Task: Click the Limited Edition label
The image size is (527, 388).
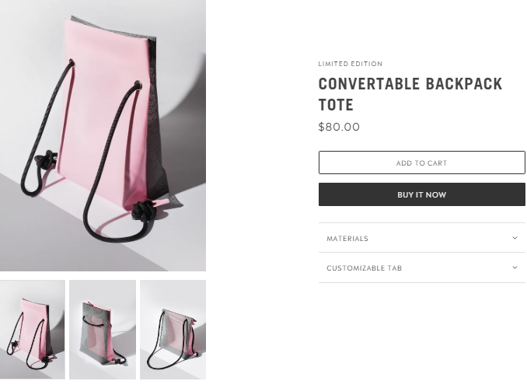Action: (x=351, y=64)
